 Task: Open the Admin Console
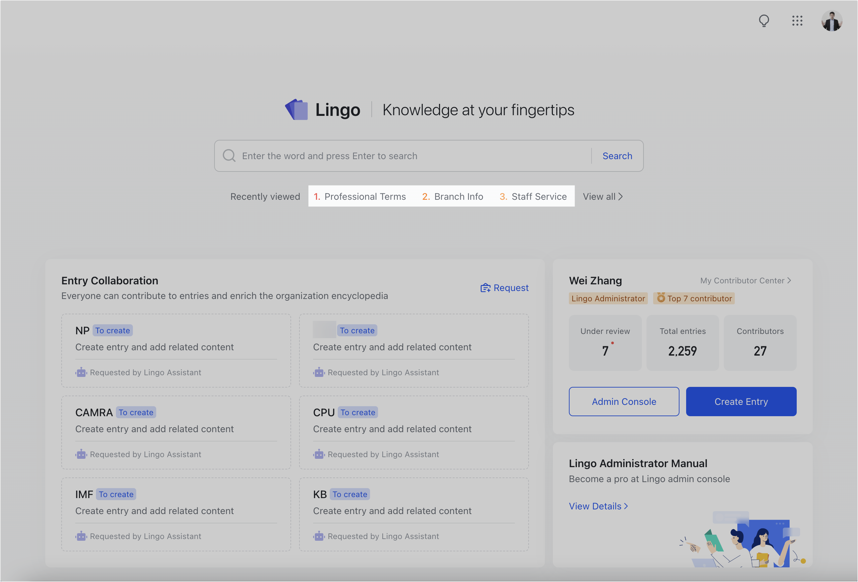624,402
